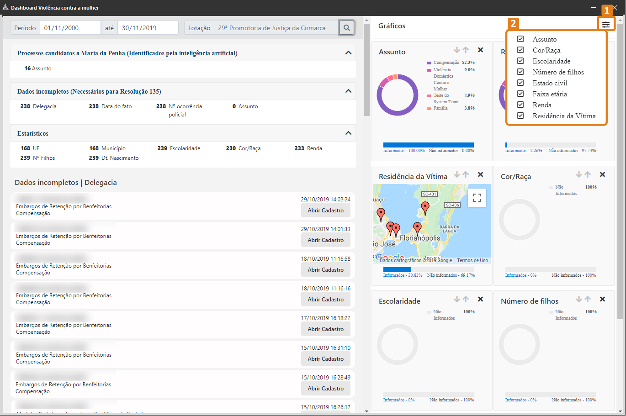
Task: Open the map Termos de Uso link
Action: [472, 261]
